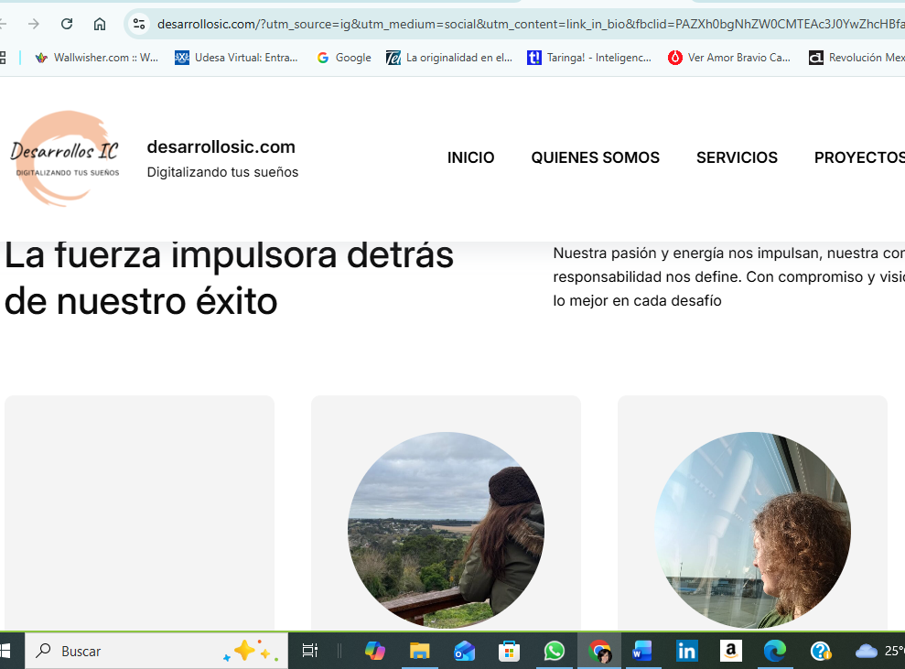Image resolution: width=905 pixels, height=669 pixels.
Task: Open the Udesa Virtual bookmark
Action: tap(237, 58)
